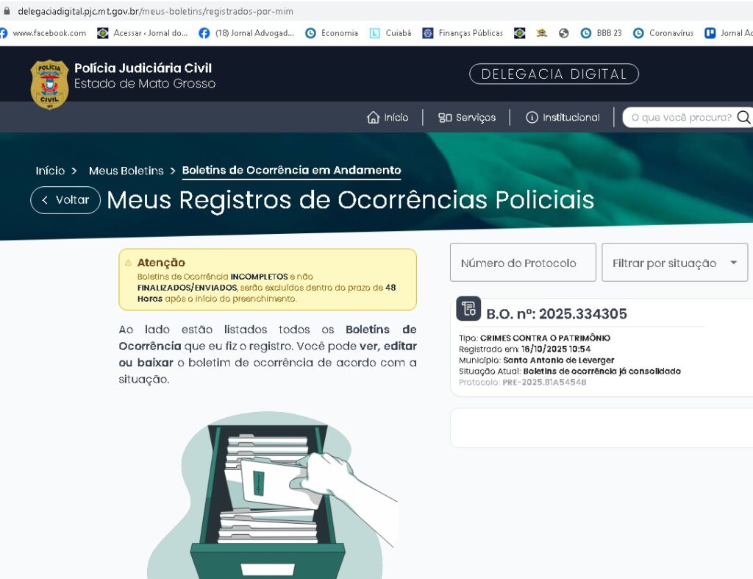753x579 pixels.
Task: Click Meus Boletins in the breadcrumb
Action: [x=126, y=171]
